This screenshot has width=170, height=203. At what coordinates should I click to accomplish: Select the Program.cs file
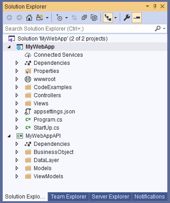point(48,120)
